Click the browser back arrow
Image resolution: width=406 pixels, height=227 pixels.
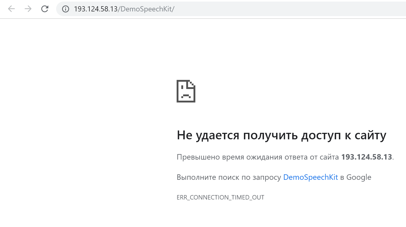click(11, 9)
